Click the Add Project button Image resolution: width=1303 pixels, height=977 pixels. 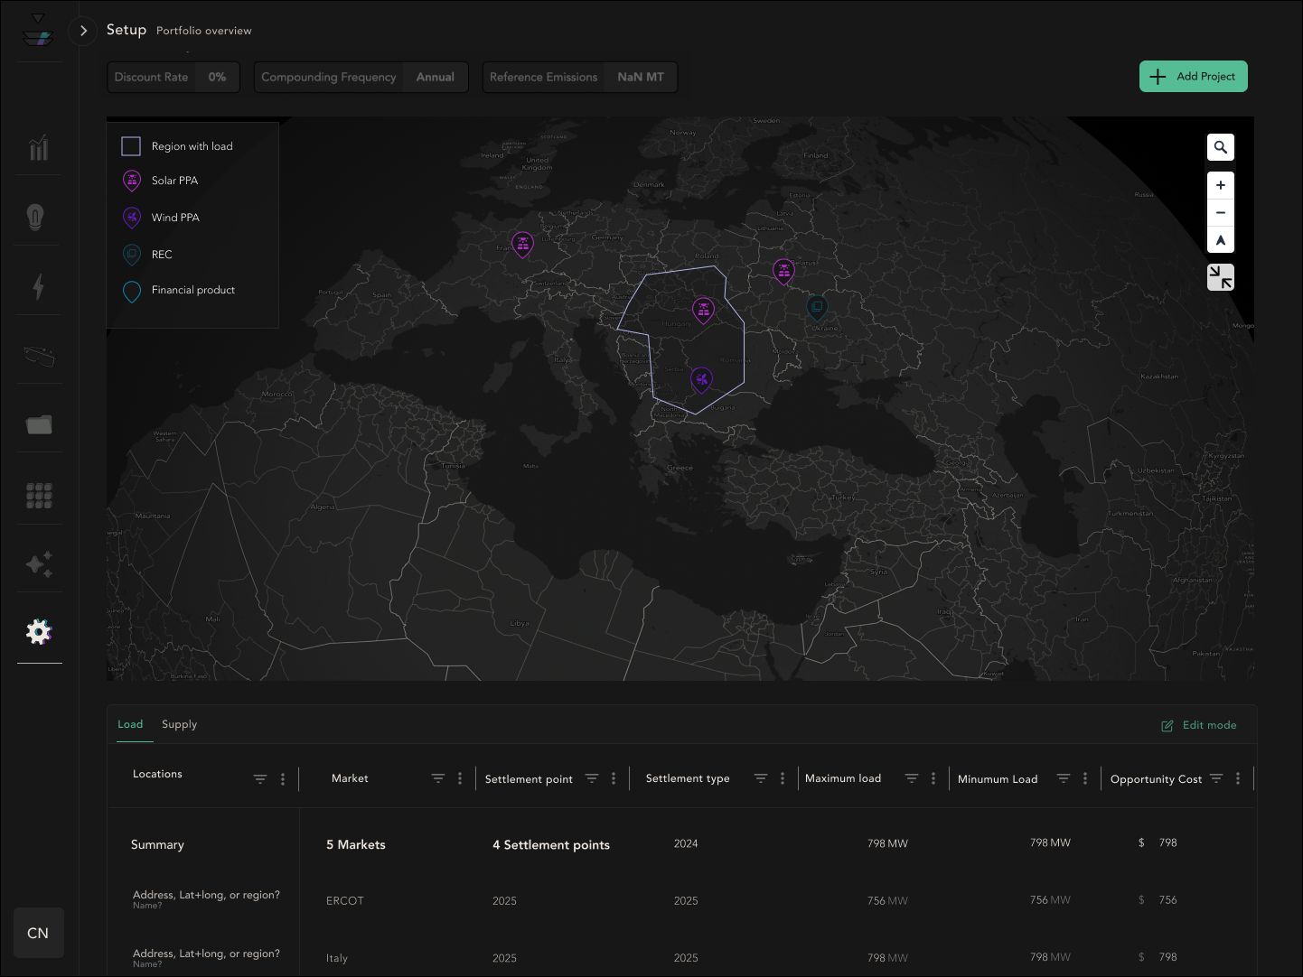[x=1193, y=77]
